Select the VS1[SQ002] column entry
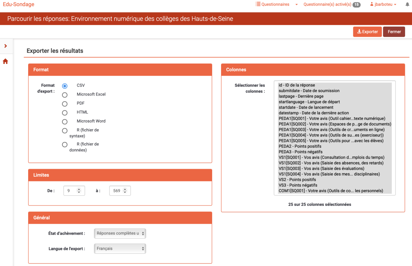Viewport: 412px width, 266px height. click(335, 163)
